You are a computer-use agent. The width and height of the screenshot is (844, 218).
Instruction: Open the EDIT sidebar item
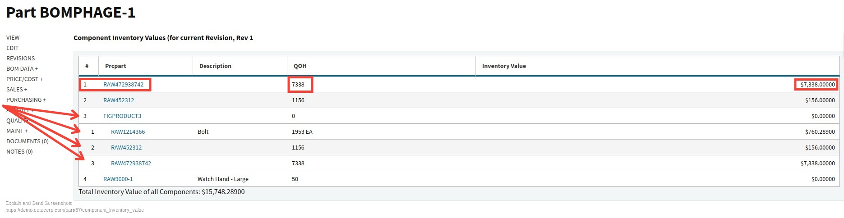coord(13,48)
